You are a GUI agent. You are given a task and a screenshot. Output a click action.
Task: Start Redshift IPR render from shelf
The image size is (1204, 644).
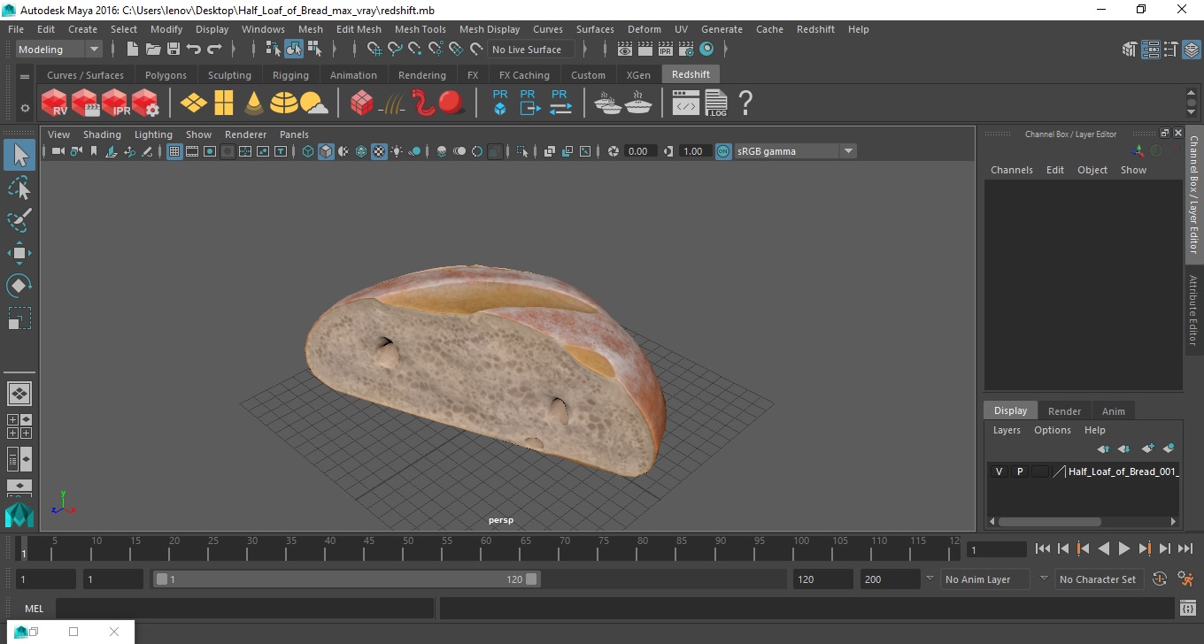pos(115,103)
